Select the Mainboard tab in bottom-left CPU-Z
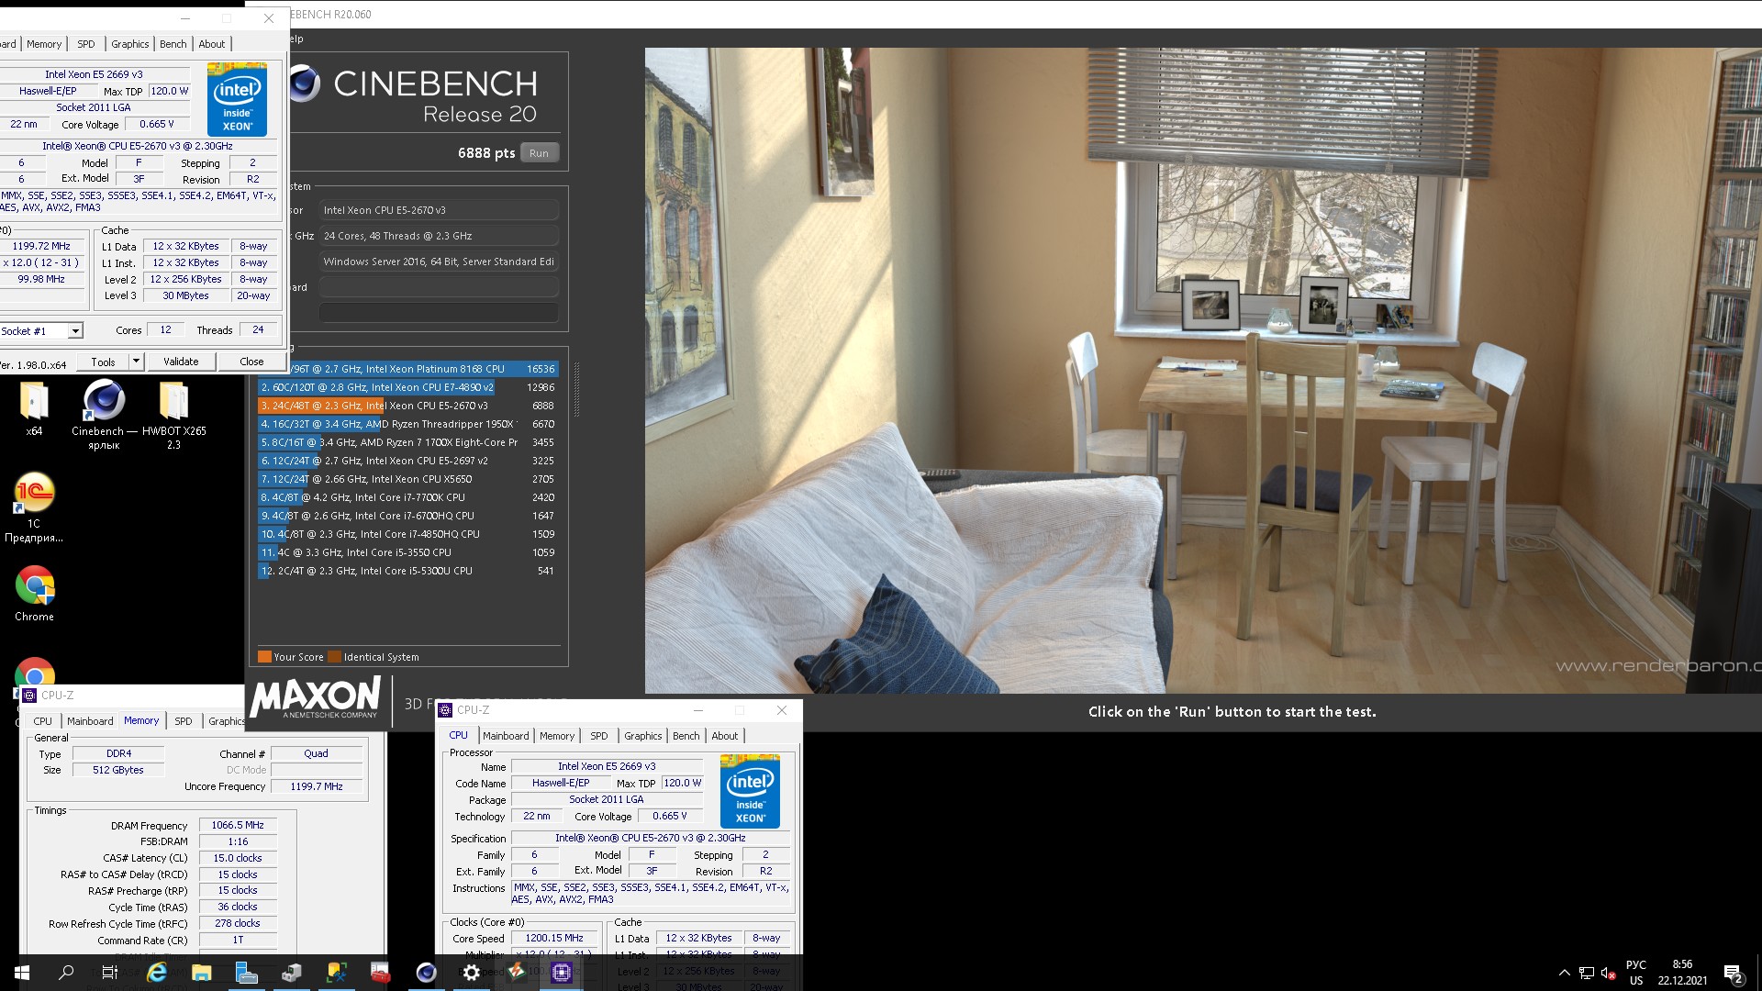 90,721
